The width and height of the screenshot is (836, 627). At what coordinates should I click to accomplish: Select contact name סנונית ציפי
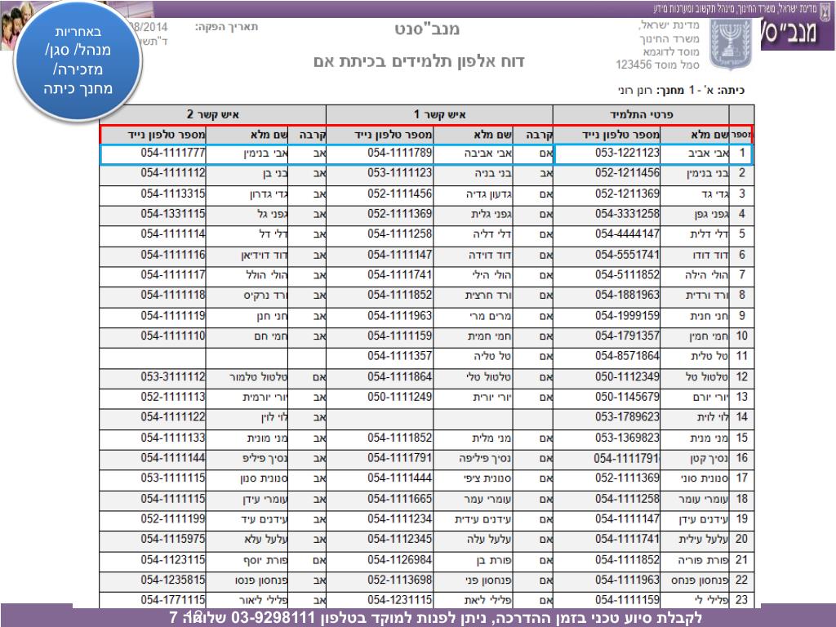pos(487,479)
